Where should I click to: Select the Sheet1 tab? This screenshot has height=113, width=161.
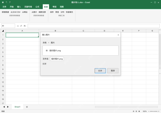17,107
